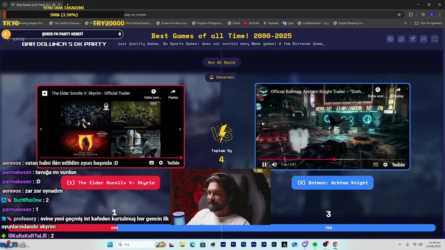Open the Program & Başvuru bookmark
445x250 pixels.
[207, 23]
